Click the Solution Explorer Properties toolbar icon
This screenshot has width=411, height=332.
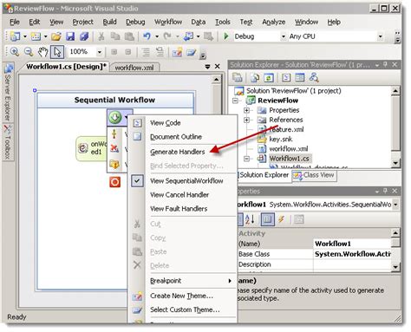(238, 77)
